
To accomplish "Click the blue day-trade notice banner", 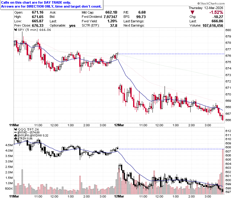I will 52,5.
